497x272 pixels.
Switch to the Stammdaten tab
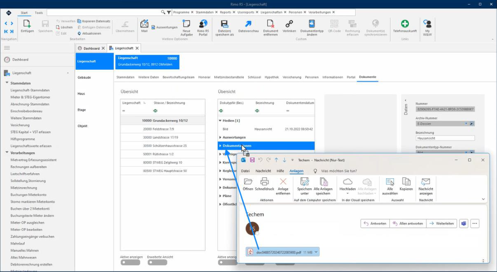point(125,77)
